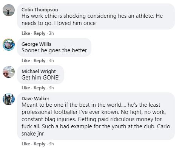Open the 3h timestamp under Dave's comment
This screenshot has height=148, width=179.
point(51,144)
